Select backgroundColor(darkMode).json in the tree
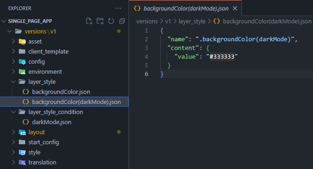The width and height of the screenshot is (313, 169). coord(77,102)
